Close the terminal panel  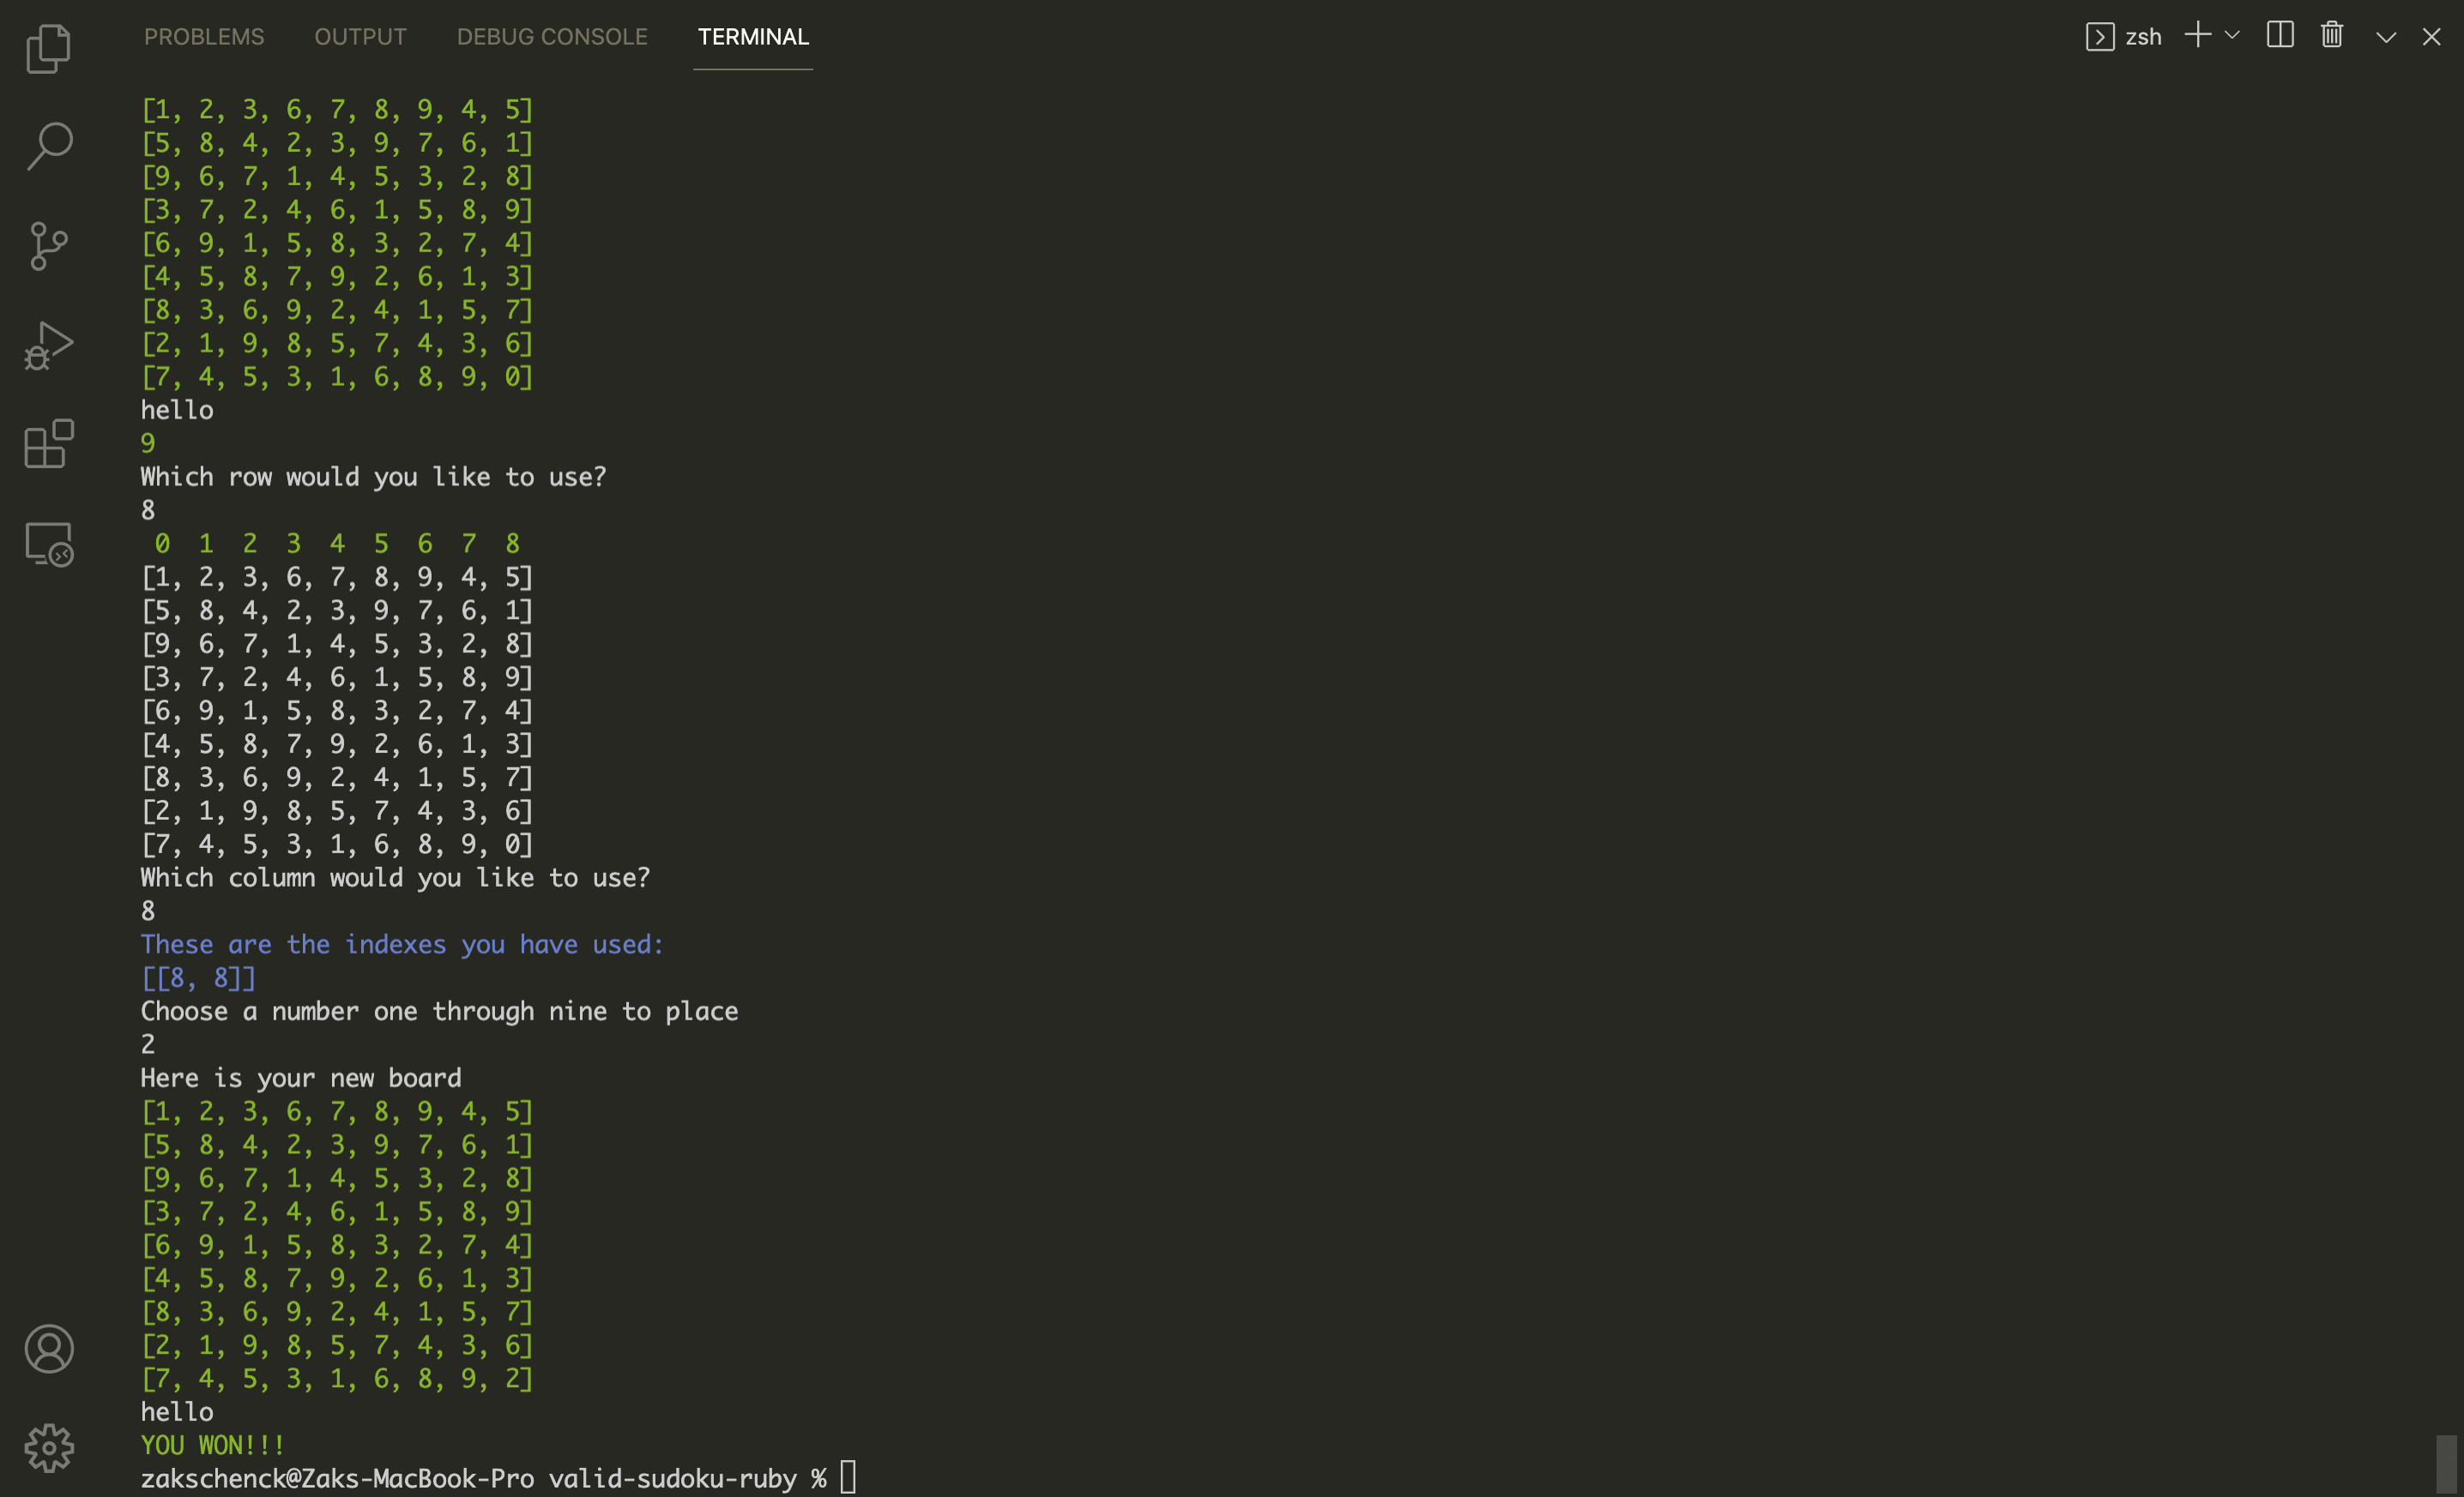coord(2433,36)
